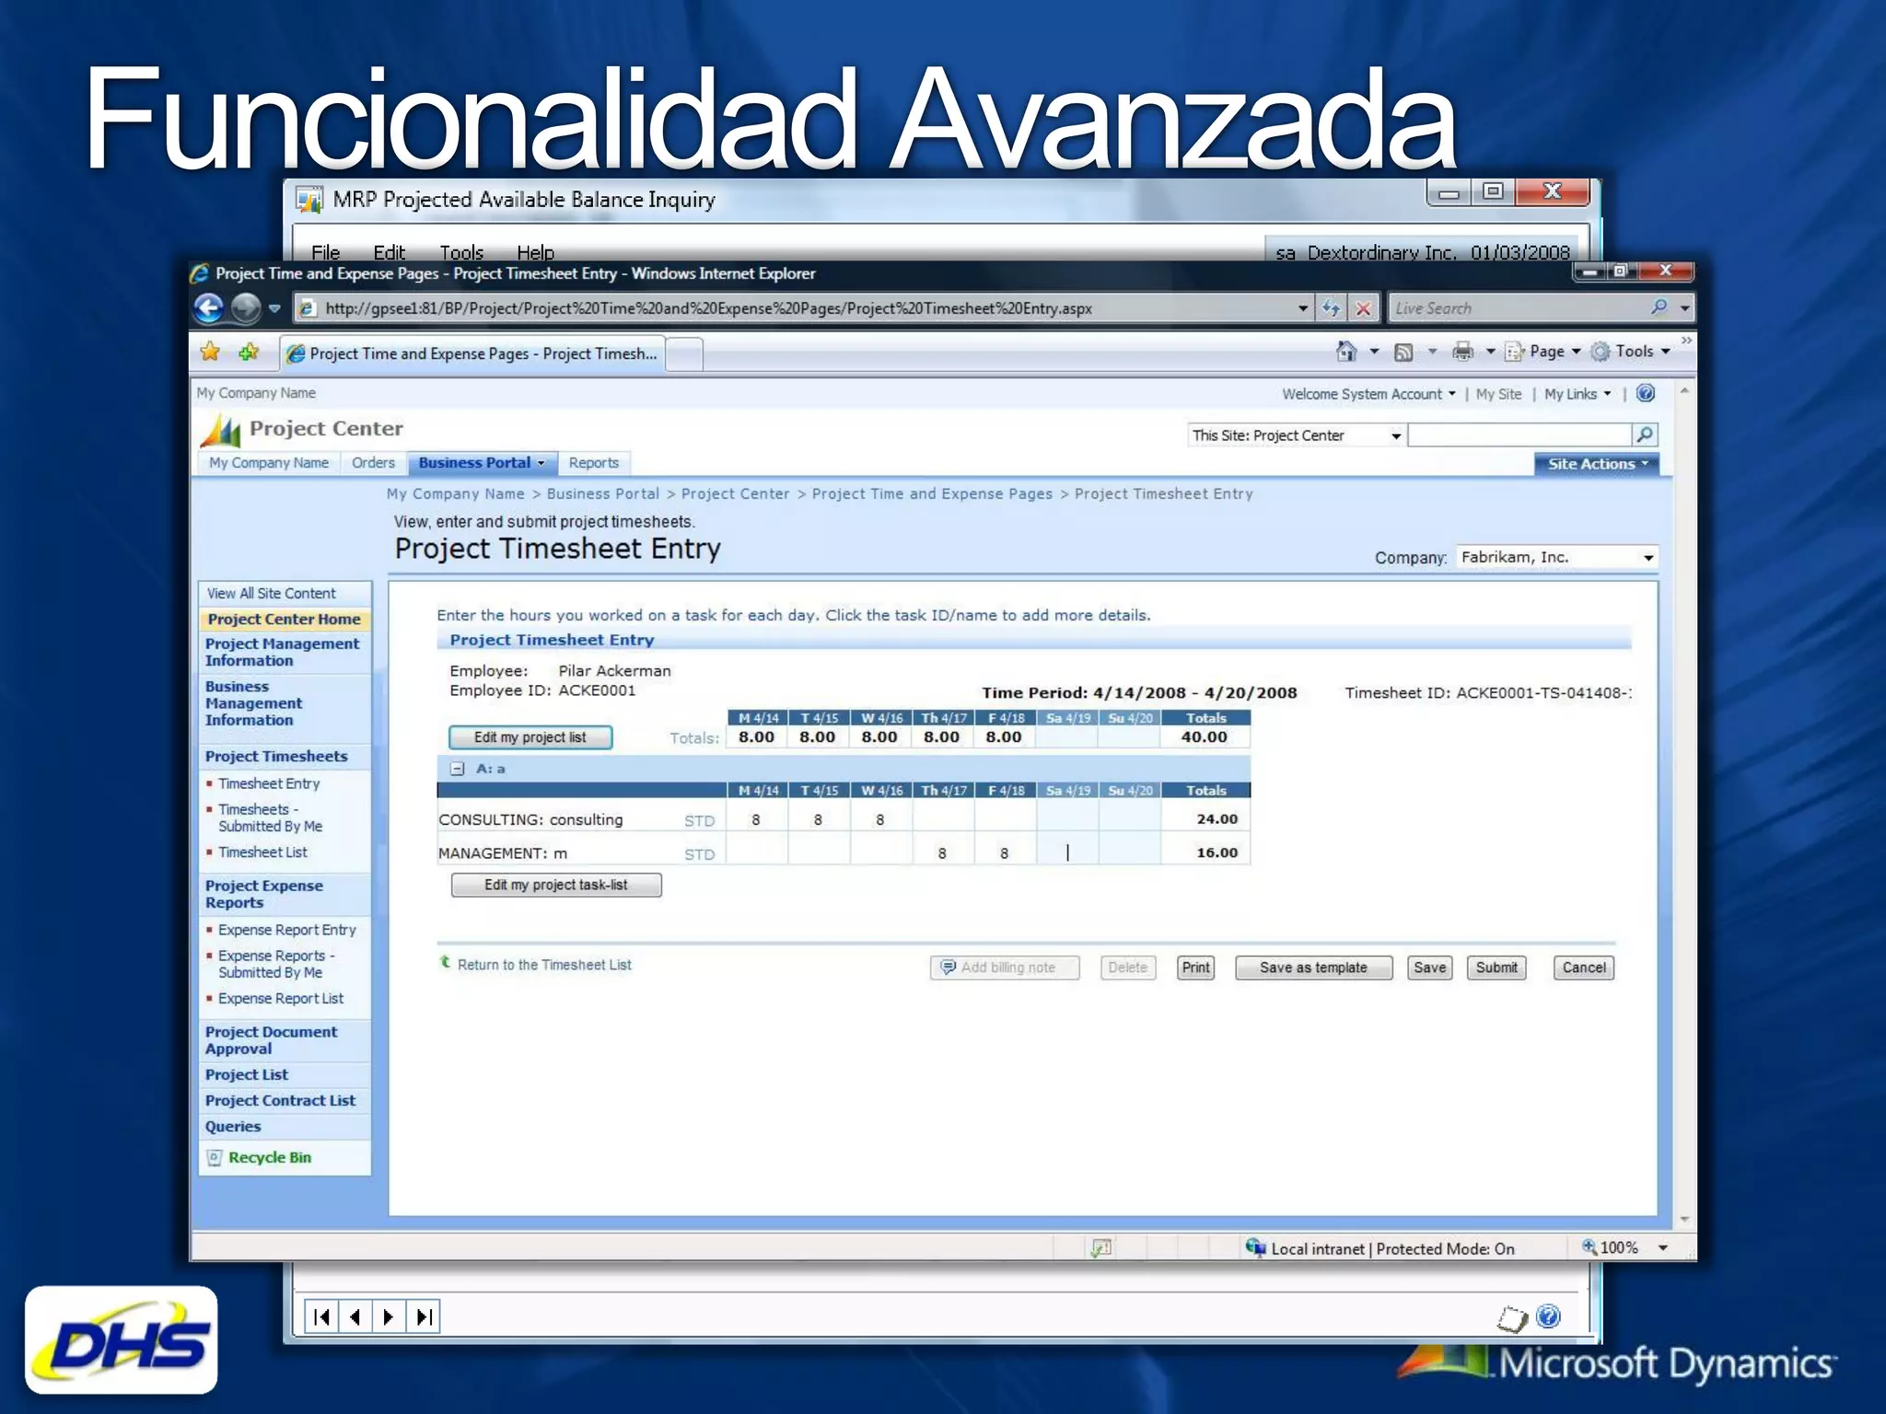
Task: Open the File menu in MRP window
Action: tap(325, 251)
